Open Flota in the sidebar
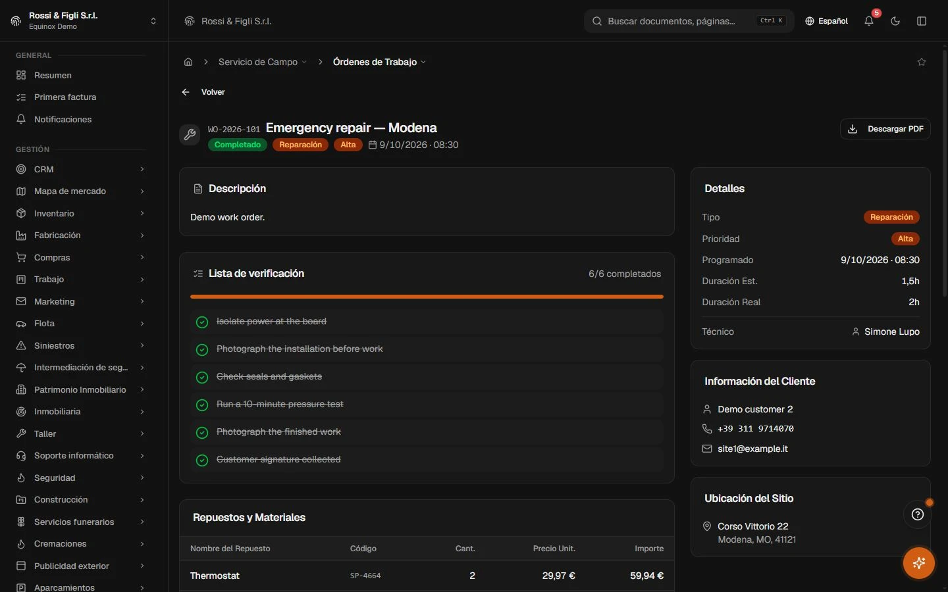The image size is (948, 592). tap(81, 324)
